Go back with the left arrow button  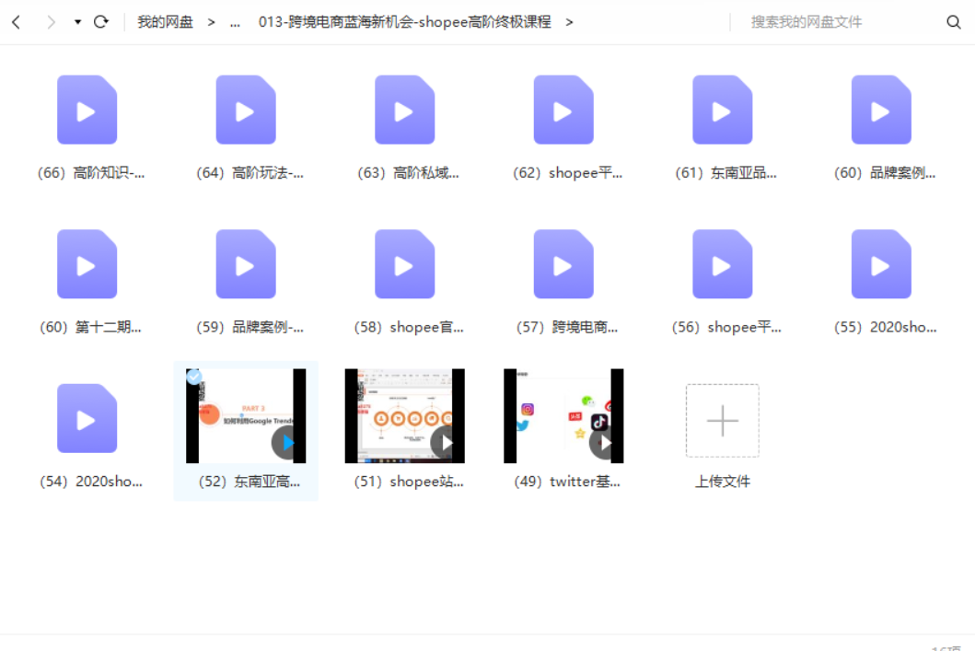[17, 22]
